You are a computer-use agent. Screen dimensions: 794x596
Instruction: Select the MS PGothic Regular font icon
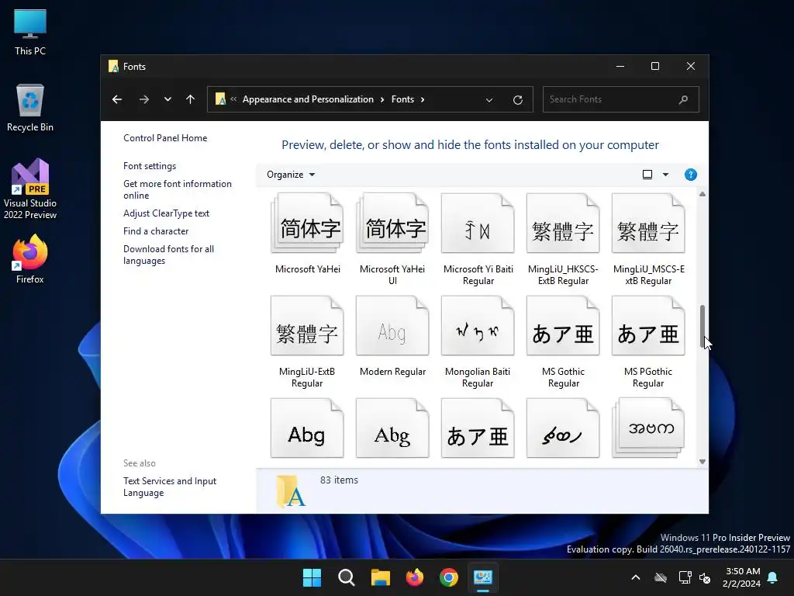[x=648, y=326]
